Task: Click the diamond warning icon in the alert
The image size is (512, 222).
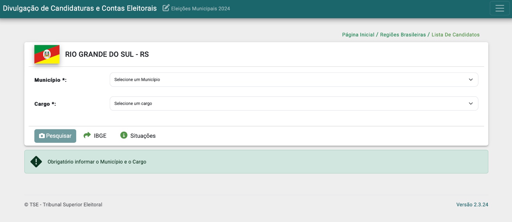Action: point(36,162)
